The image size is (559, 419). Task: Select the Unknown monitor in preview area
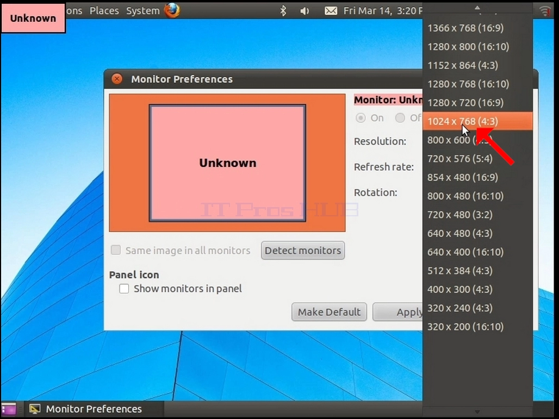coord(227,163)
